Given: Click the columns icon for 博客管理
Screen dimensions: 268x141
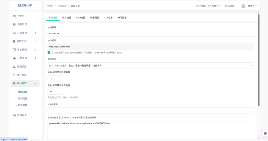Looking at the screenshot, I should [x=14, y=50].
